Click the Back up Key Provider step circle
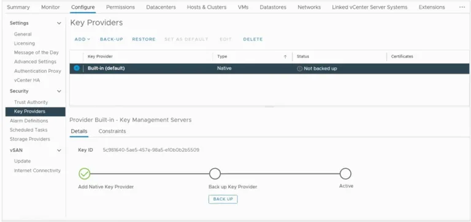Screen dimensions: 471x222 (x=215, y=174)
